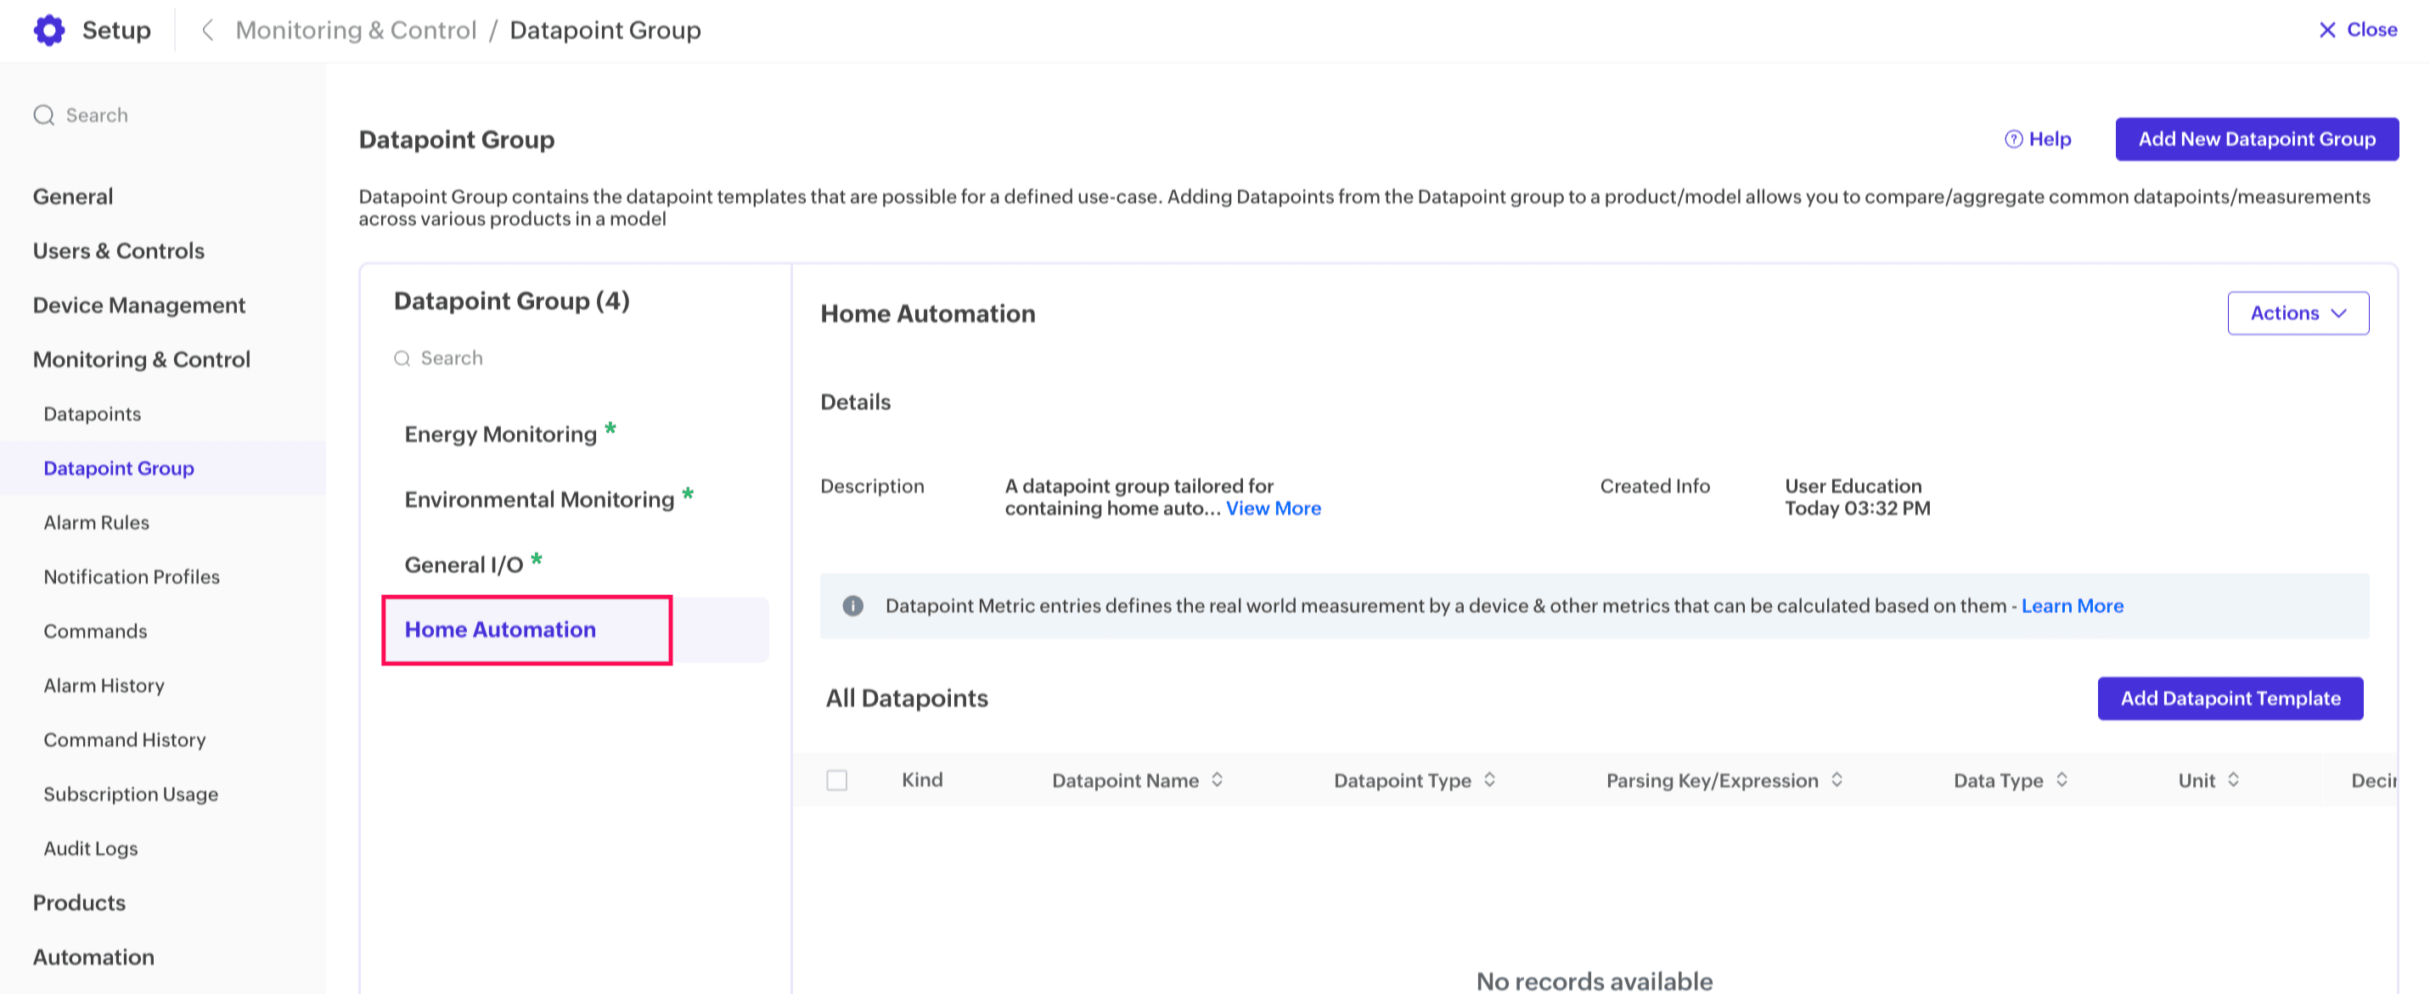Click the info icon in the metric banner
Viewport: 2430px width, 994px height.
click(852, 605)
